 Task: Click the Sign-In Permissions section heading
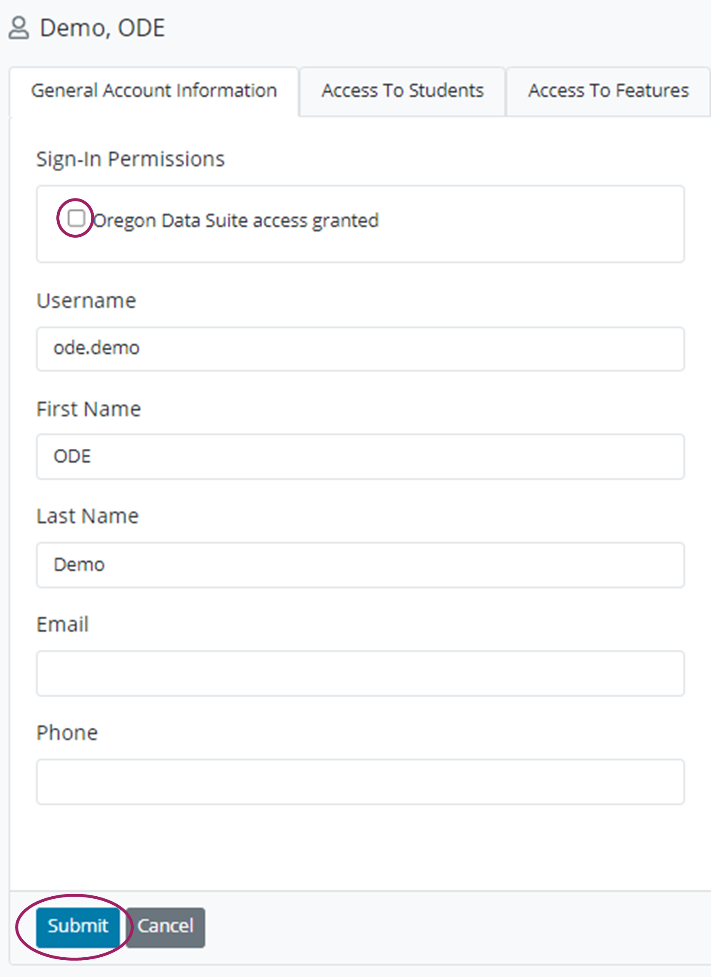(130, 159)
